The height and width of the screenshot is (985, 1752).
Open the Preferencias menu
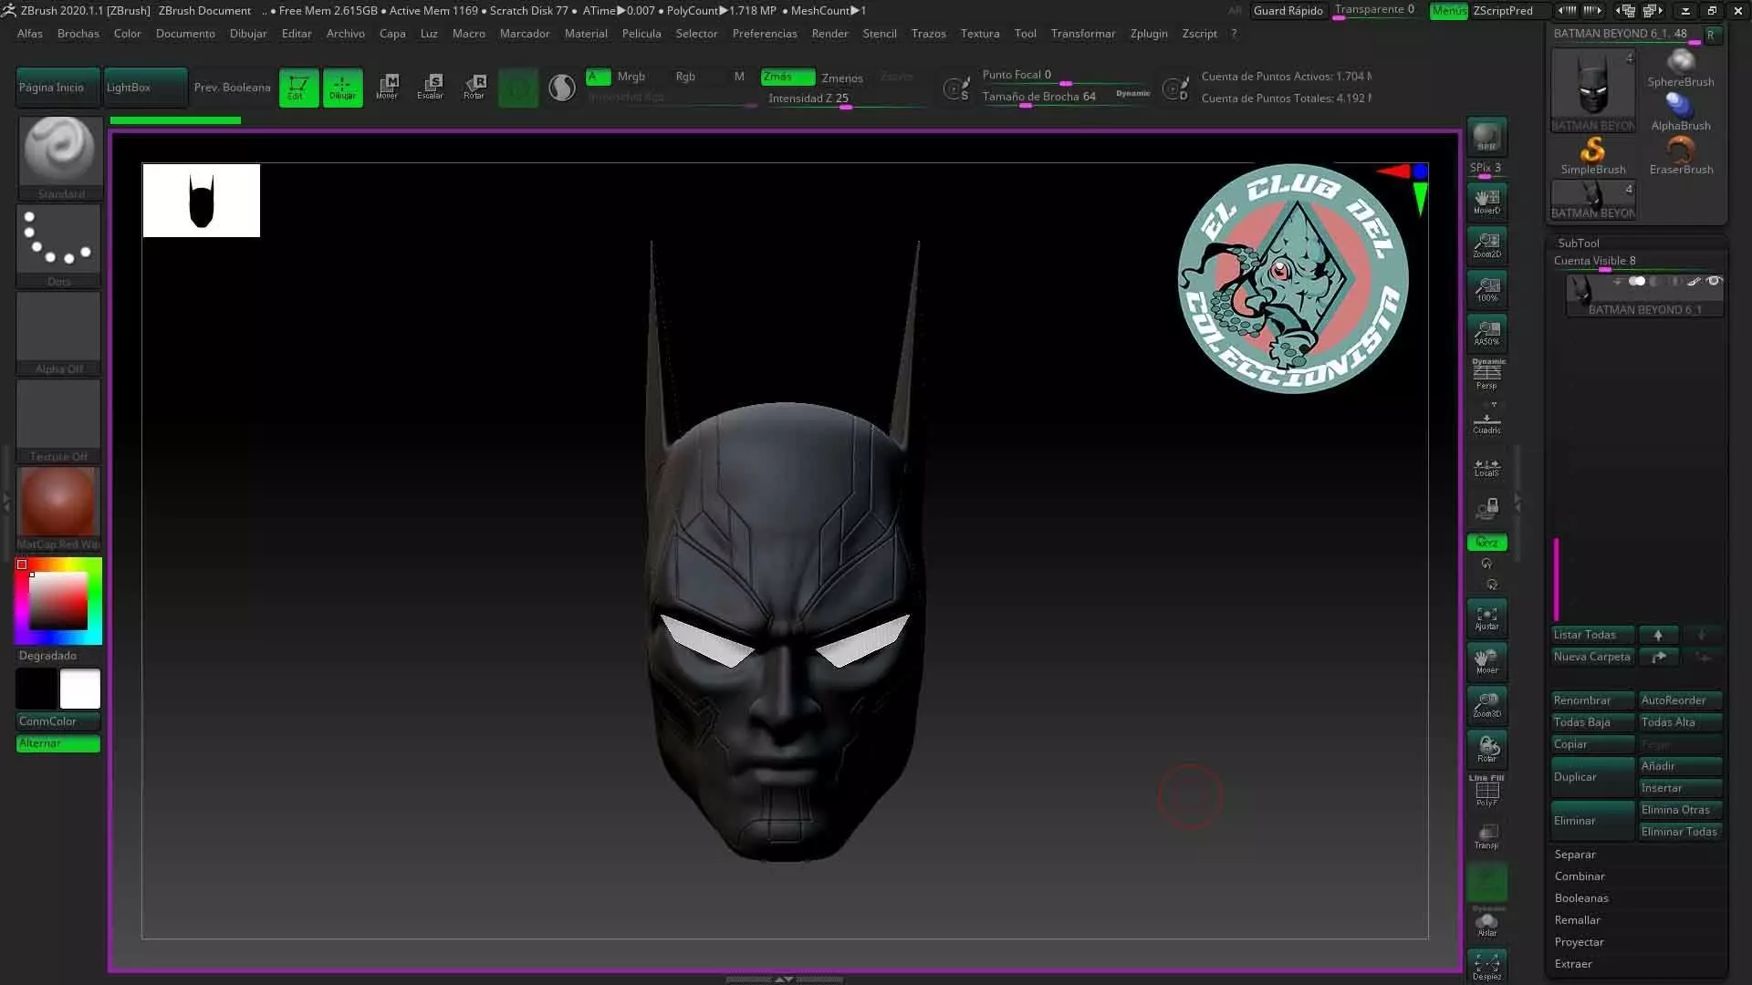(x=764, y=34)
